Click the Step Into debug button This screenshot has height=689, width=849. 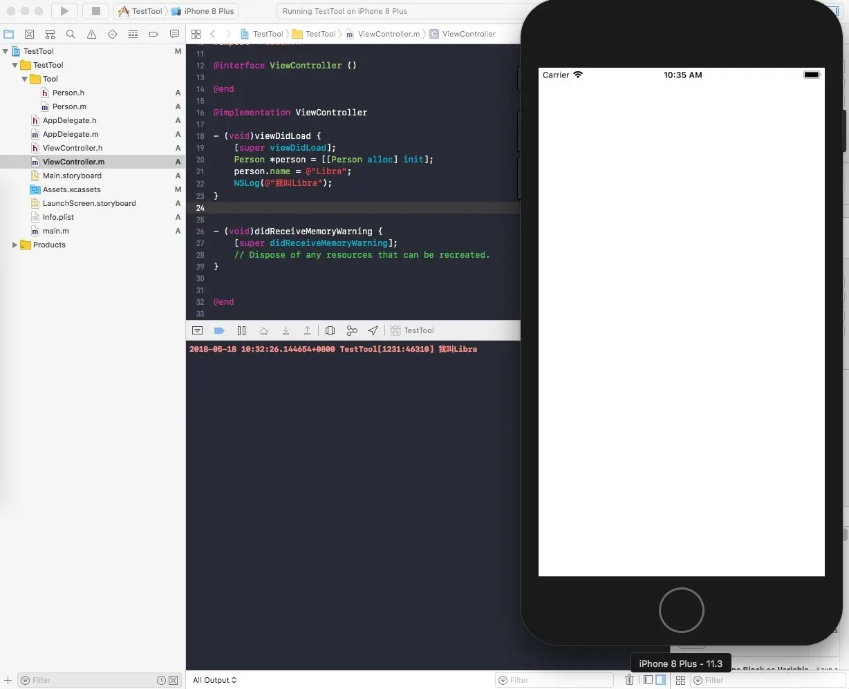[x=286, y=330]
